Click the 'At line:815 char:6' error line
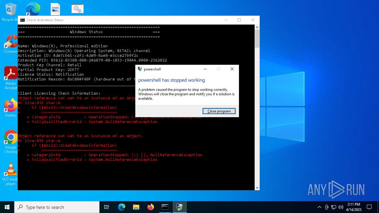The image size is (379, 213). [x=39, y=103]
